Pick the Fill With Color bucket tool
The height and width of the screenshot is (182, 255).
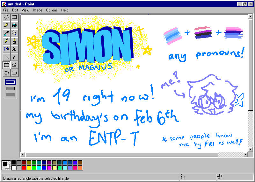pyautogui.click(x=14, y=25)
